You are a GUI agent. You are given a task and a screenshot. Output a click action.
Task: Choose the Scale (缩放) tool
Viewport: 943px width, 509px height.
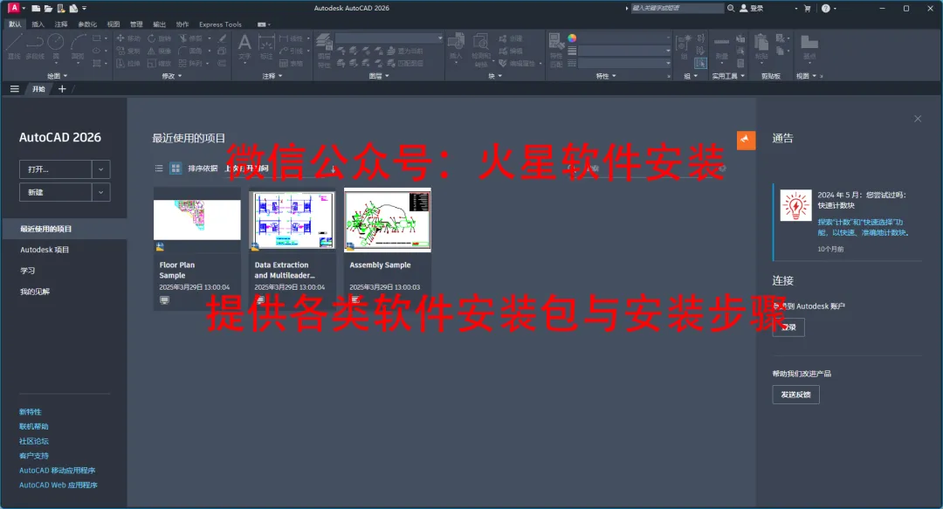coord(160,63)
